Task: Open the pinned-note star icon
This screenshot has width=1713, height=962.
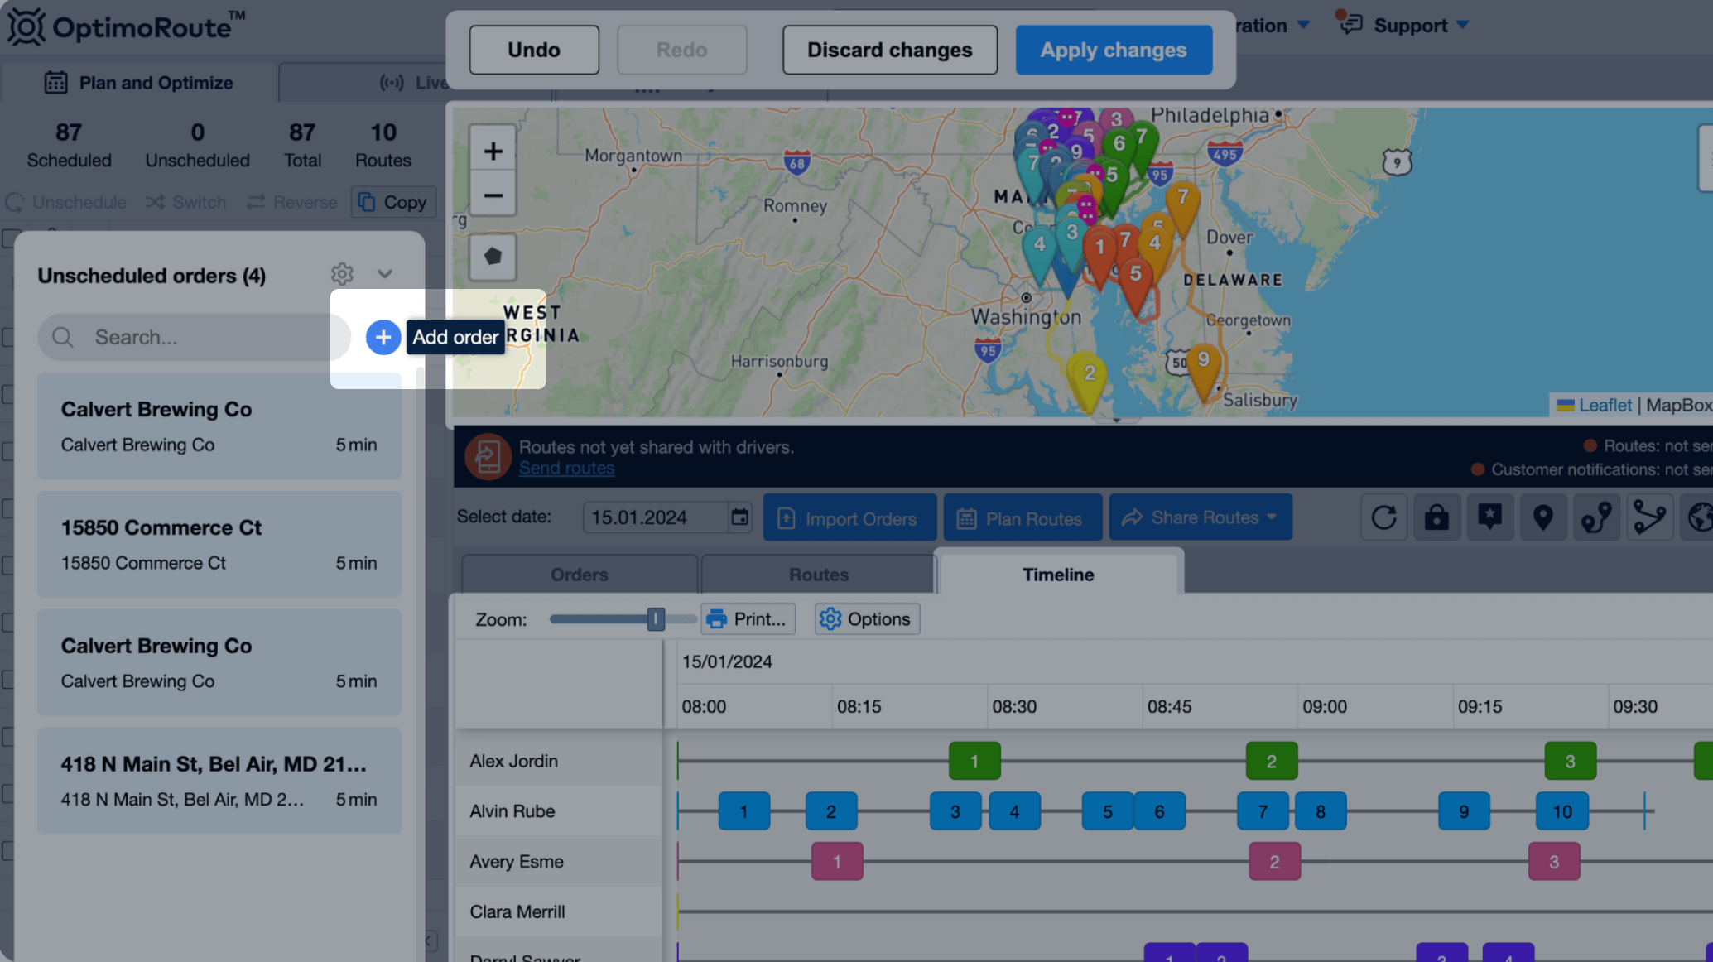Action: coord(1490,517)
